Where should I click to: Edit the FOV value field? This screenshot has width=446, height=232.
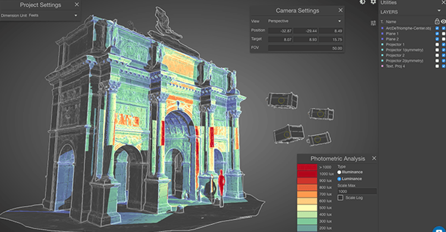pyautogui.click(x=305, y=48)
